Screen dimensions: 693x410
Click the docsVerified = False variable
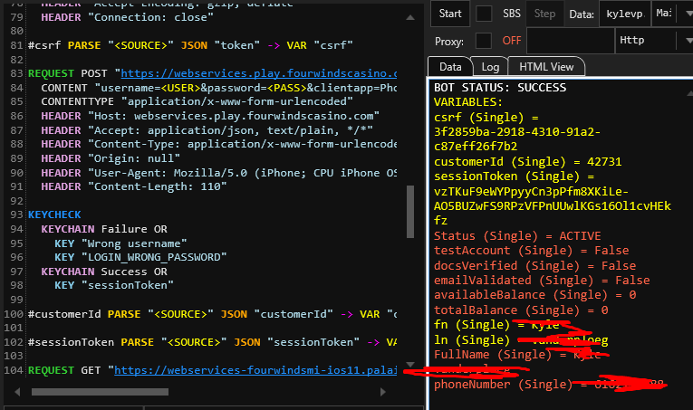(x=534, y=265)
